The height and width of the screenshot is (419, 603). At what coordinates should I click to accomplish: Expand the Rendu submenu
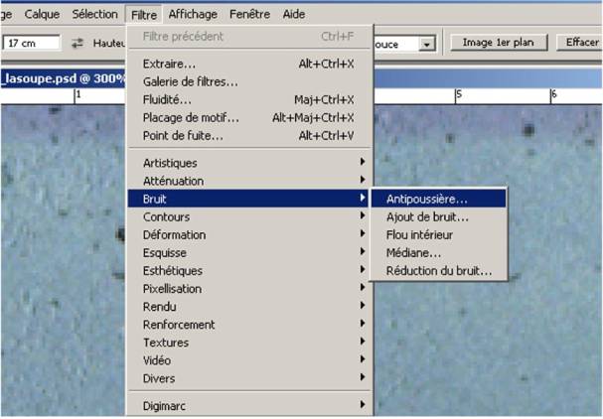click(x=249, y=307)
